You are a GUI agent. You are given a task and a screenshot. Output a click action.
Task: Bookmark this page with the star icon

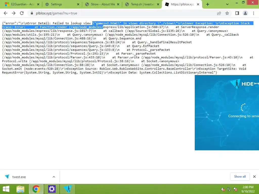227,13
